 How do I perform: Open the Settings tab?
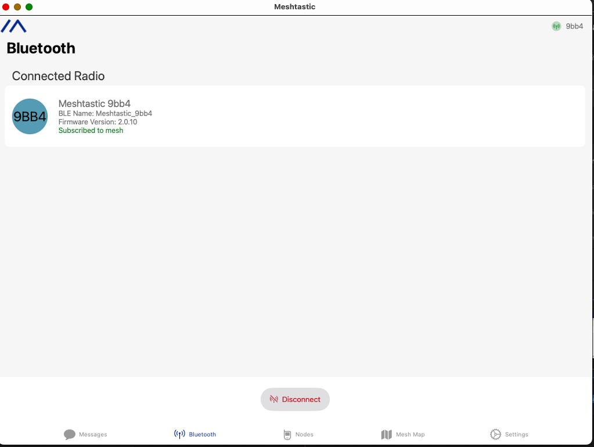point(509,434)
